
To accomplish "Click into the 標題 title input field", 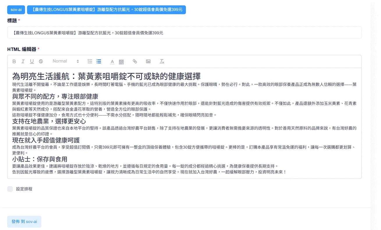I will [184, 33].
